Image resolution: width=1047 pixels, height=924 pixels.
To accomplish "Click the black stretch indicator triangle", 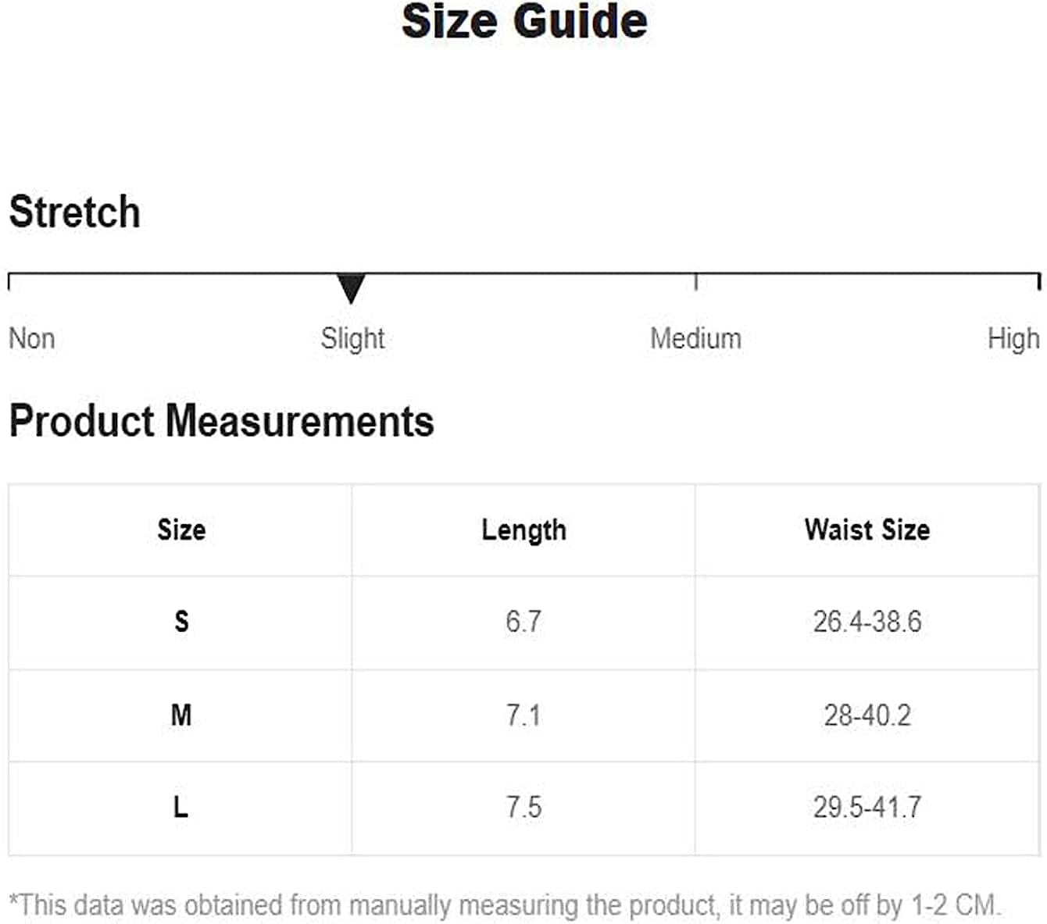I will click(x=351, y=288).
